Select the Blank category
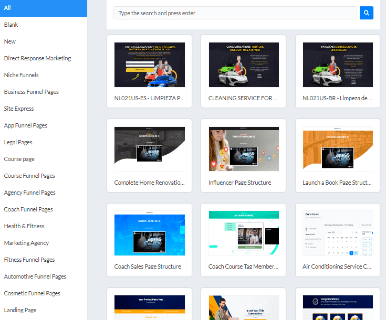 [x=11, y=25]
